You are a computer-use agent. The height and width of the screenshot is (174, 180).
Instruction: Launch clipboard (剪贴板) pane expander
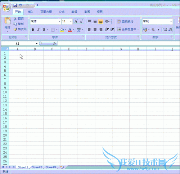tap(26, 37)
